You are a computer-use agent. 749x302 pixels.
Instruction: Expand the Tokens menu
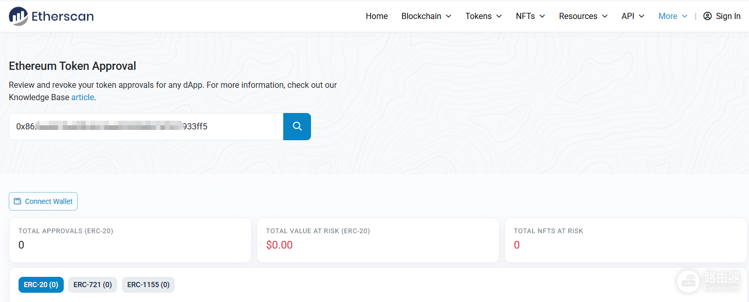coord(484,16)
